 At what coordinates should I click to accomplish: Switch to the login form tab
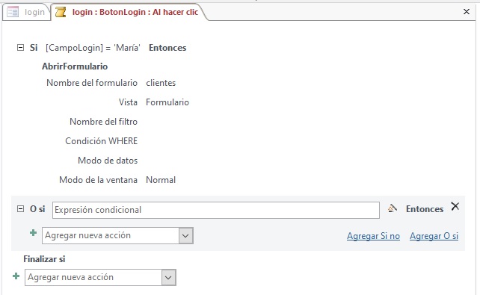pos(26,12)
